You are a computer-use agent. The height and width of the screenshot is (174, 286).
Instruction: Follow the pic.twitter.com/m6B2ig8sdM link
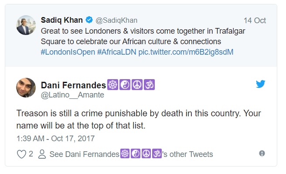click(186, 52)
